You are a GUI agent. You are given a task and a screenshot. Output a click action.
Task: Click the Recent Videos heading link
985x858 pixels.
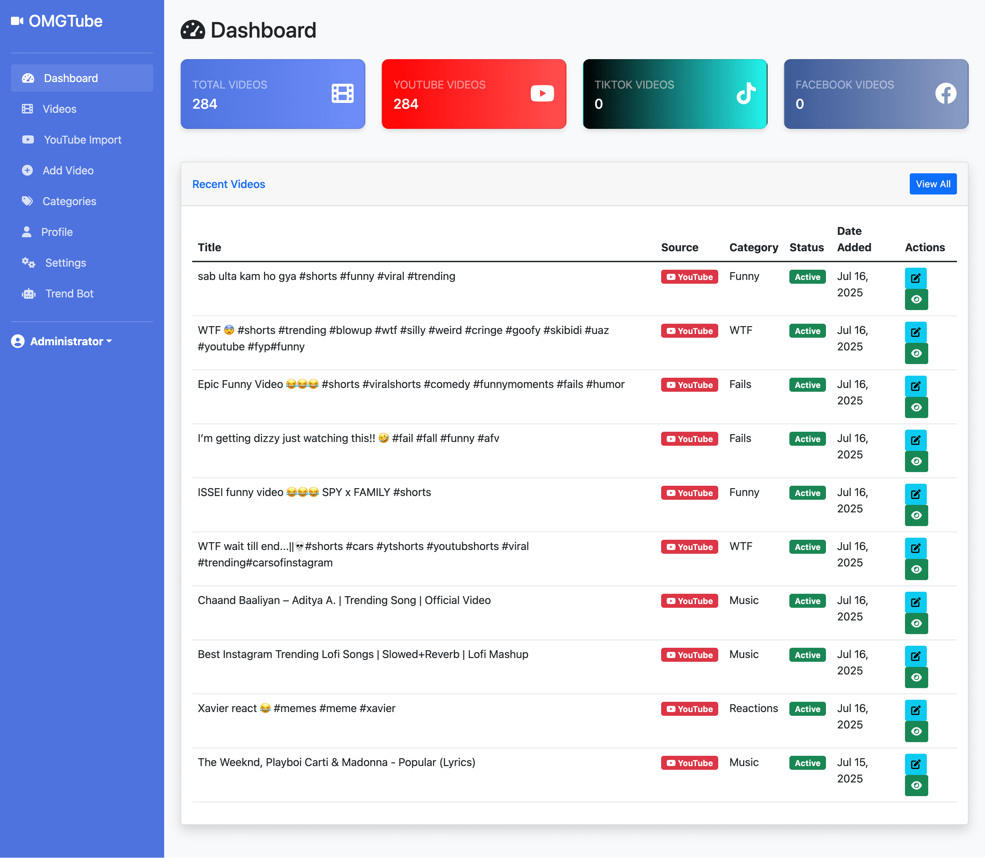pyautogui.click(x=228, y=184)
